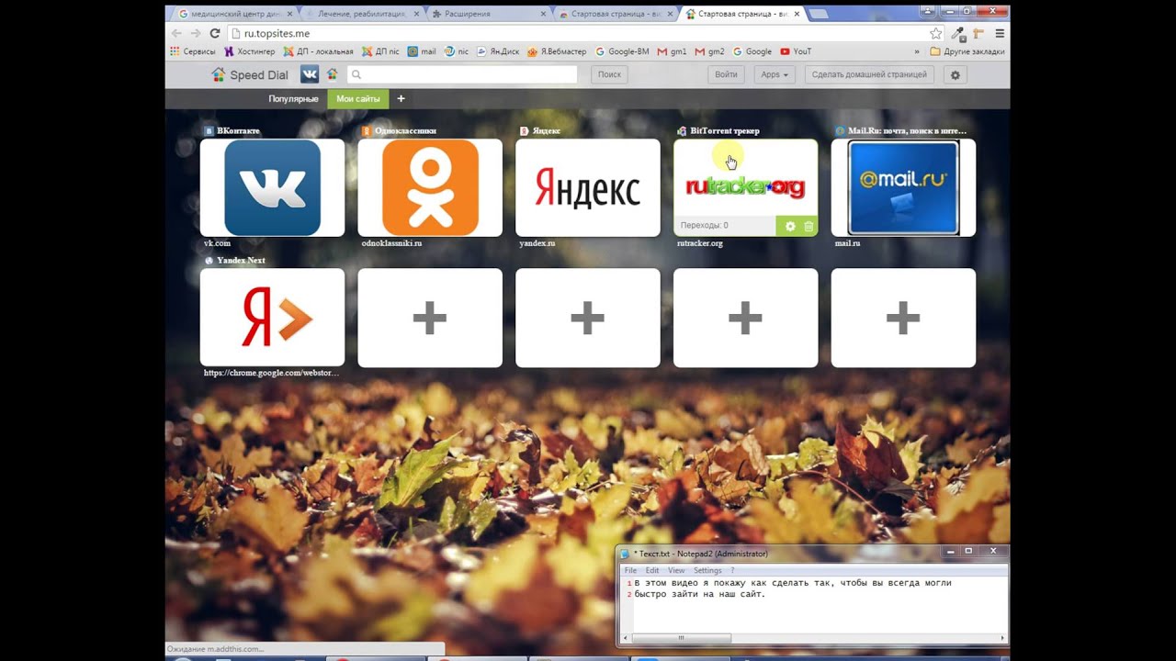Open the Хостингер bookmark

(248, 51)
